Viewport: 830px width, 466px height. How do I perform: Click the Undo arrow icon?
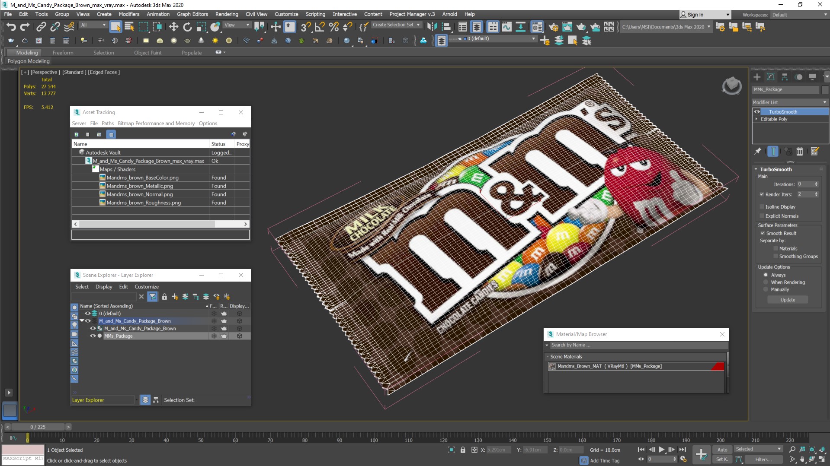11,27
